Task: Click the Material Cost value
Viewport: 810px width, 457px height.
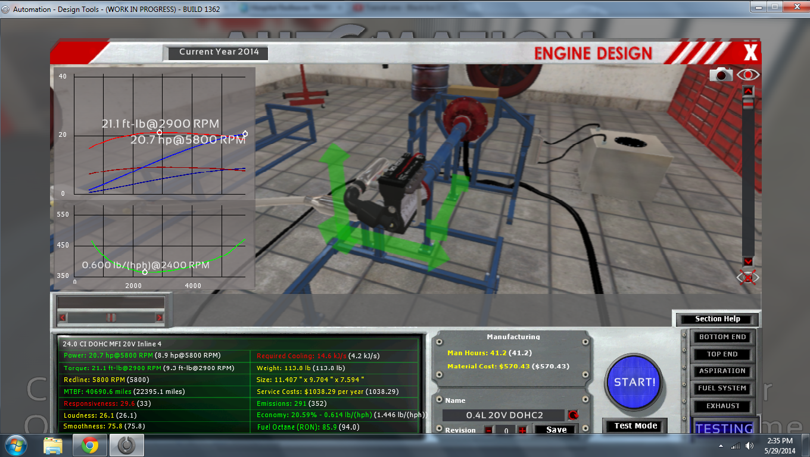Action: (x=508, y=366)
